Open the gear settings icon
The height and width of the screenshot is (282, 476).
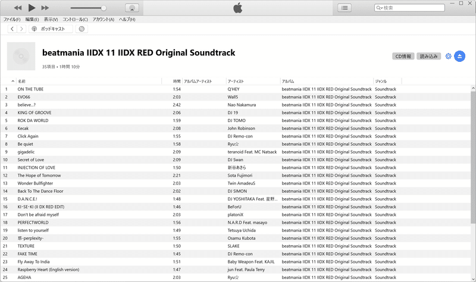(449, 56)
